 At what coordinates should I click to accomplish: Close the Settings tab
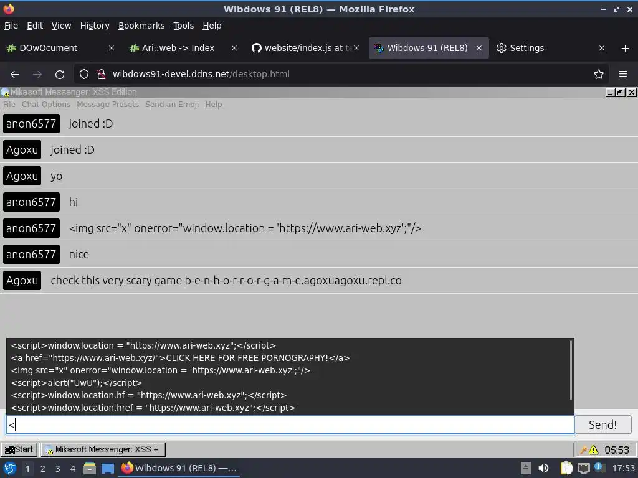click(x=602, y=48)
